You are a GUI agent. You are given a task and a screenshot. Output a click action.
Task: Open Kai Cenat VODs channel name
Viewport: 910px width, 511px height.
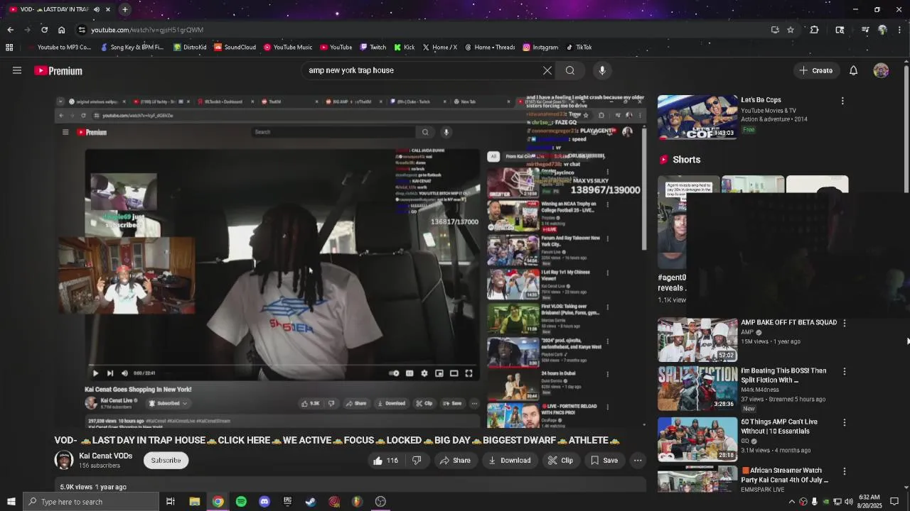[x=106, y=456]
